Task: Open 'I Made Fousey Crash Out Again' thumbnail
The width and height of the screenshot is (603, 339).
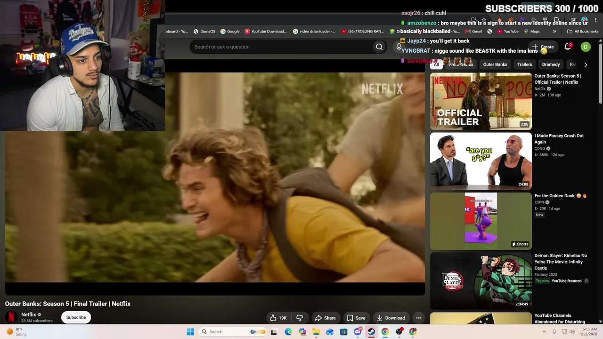Action: click(x=481, y=161)
